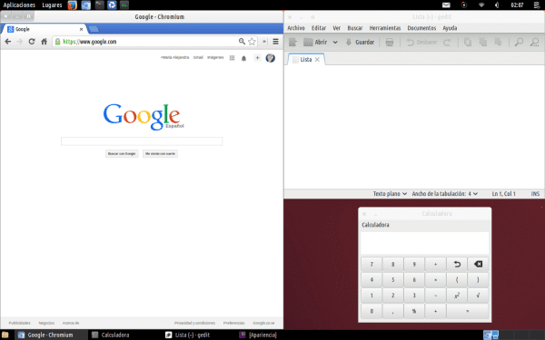Open the Wi-Fi network indicator
545x340 pixels.
[481, 5]
